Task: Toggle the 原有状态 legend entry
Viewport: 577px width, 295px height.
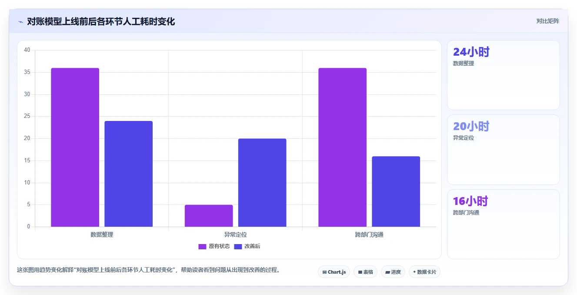Action: [214, 246]
